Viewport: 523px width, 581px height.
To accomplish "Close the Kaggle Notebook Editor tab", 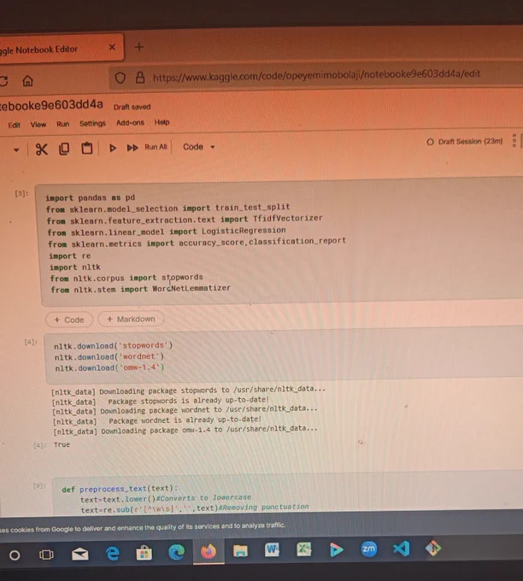I will click(112, 47).
